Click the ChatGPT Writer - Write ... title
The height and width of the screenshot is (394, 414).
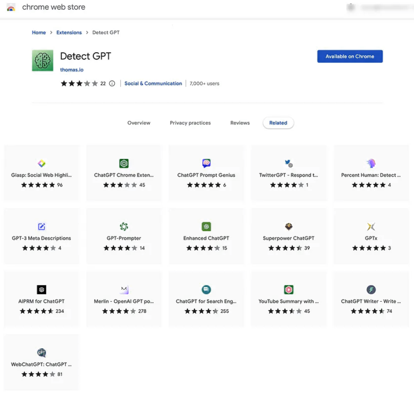371,301
